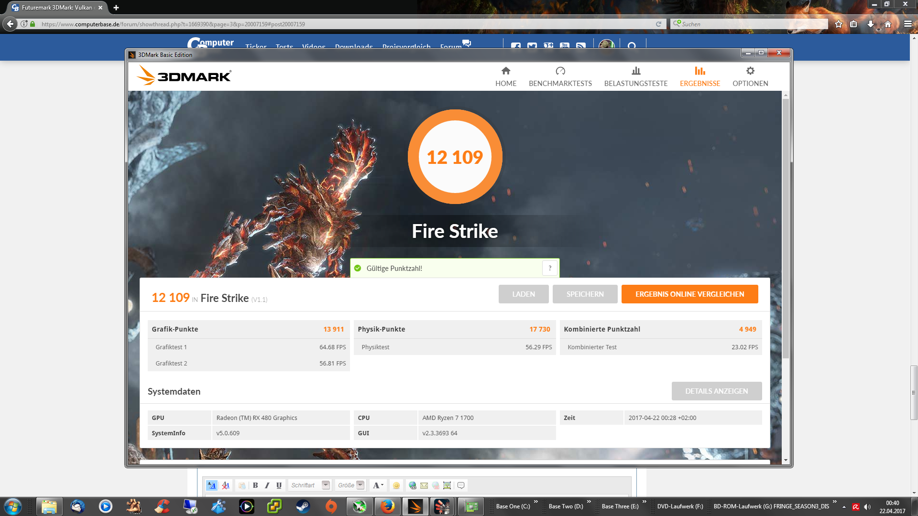Open the help question mark beside Gültige Punktzahl

pyautogui.click(x=549, y=269)
